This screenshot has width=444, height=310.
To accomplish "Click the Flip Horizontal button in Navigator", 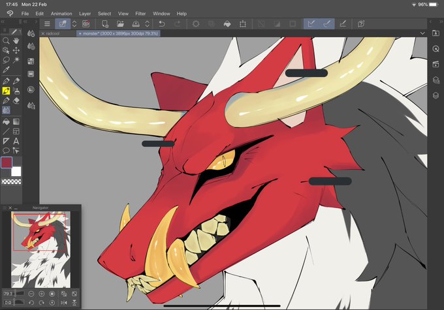I will (x=64, y=303).
